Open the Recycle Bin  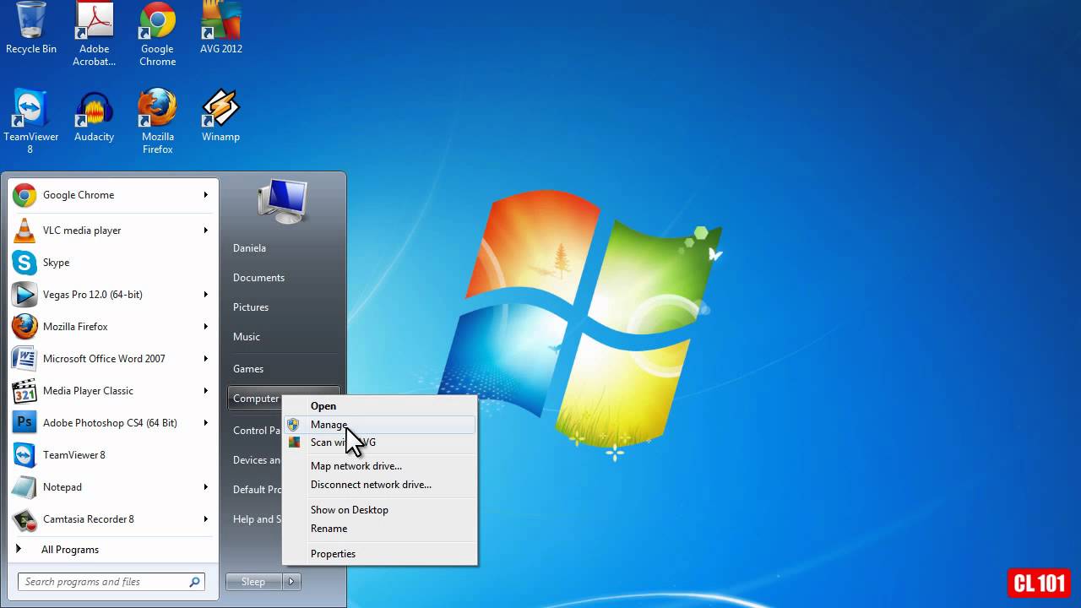(x=30, y=25)
